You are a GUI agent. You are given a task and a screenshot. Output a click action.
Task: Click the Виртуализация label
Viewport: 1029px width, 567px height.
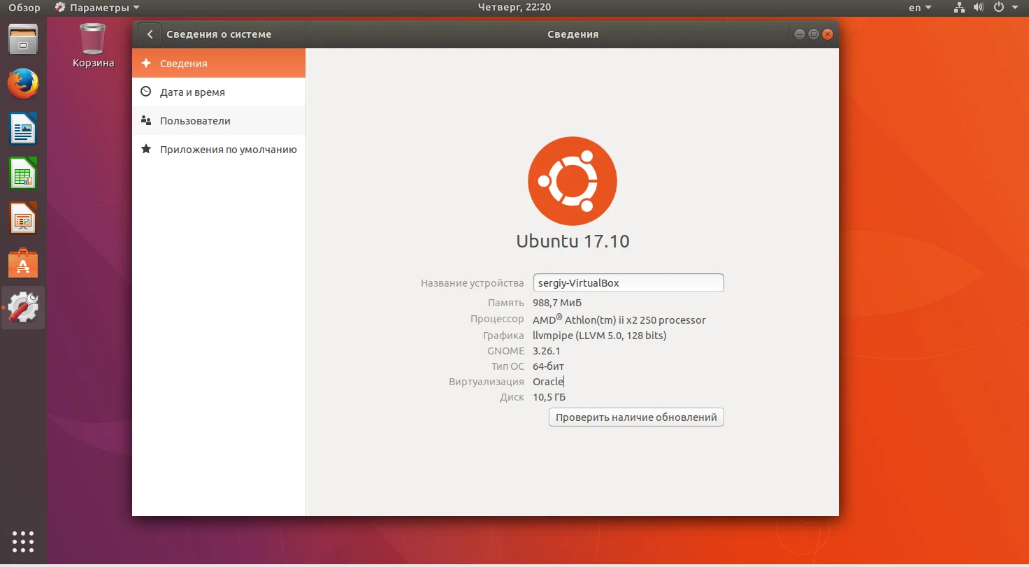click(x=487, y=382)
